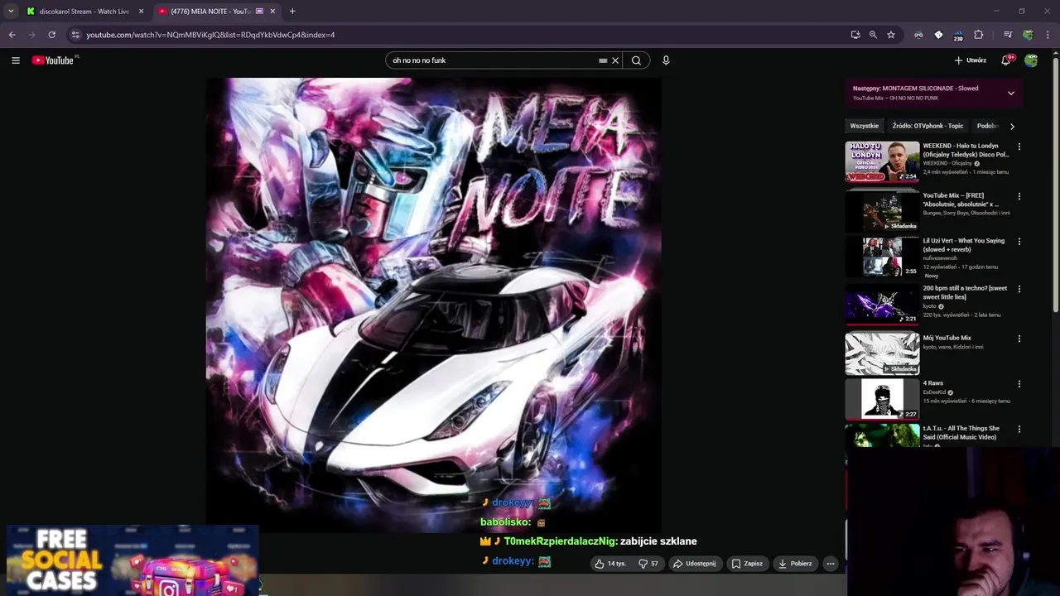Click the Pobierz download button
This screenshot has width=1060, height=596.
[795, 564]
